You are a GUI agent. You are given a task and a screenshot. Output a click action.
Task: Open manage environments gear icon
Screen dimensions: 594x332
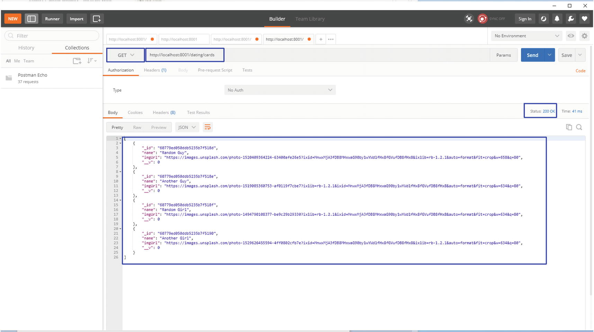tap(585, 36)
